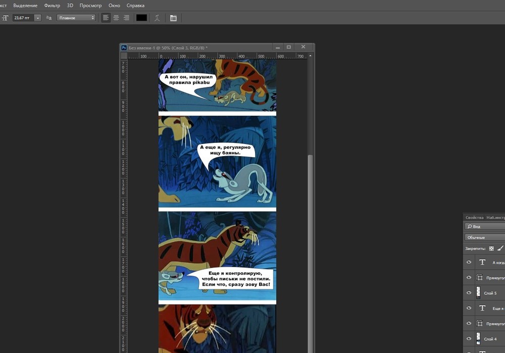The height and width of the screenshot is (353, 505).
Task: Click the ruler origin corner box
Action: point(124,56)
